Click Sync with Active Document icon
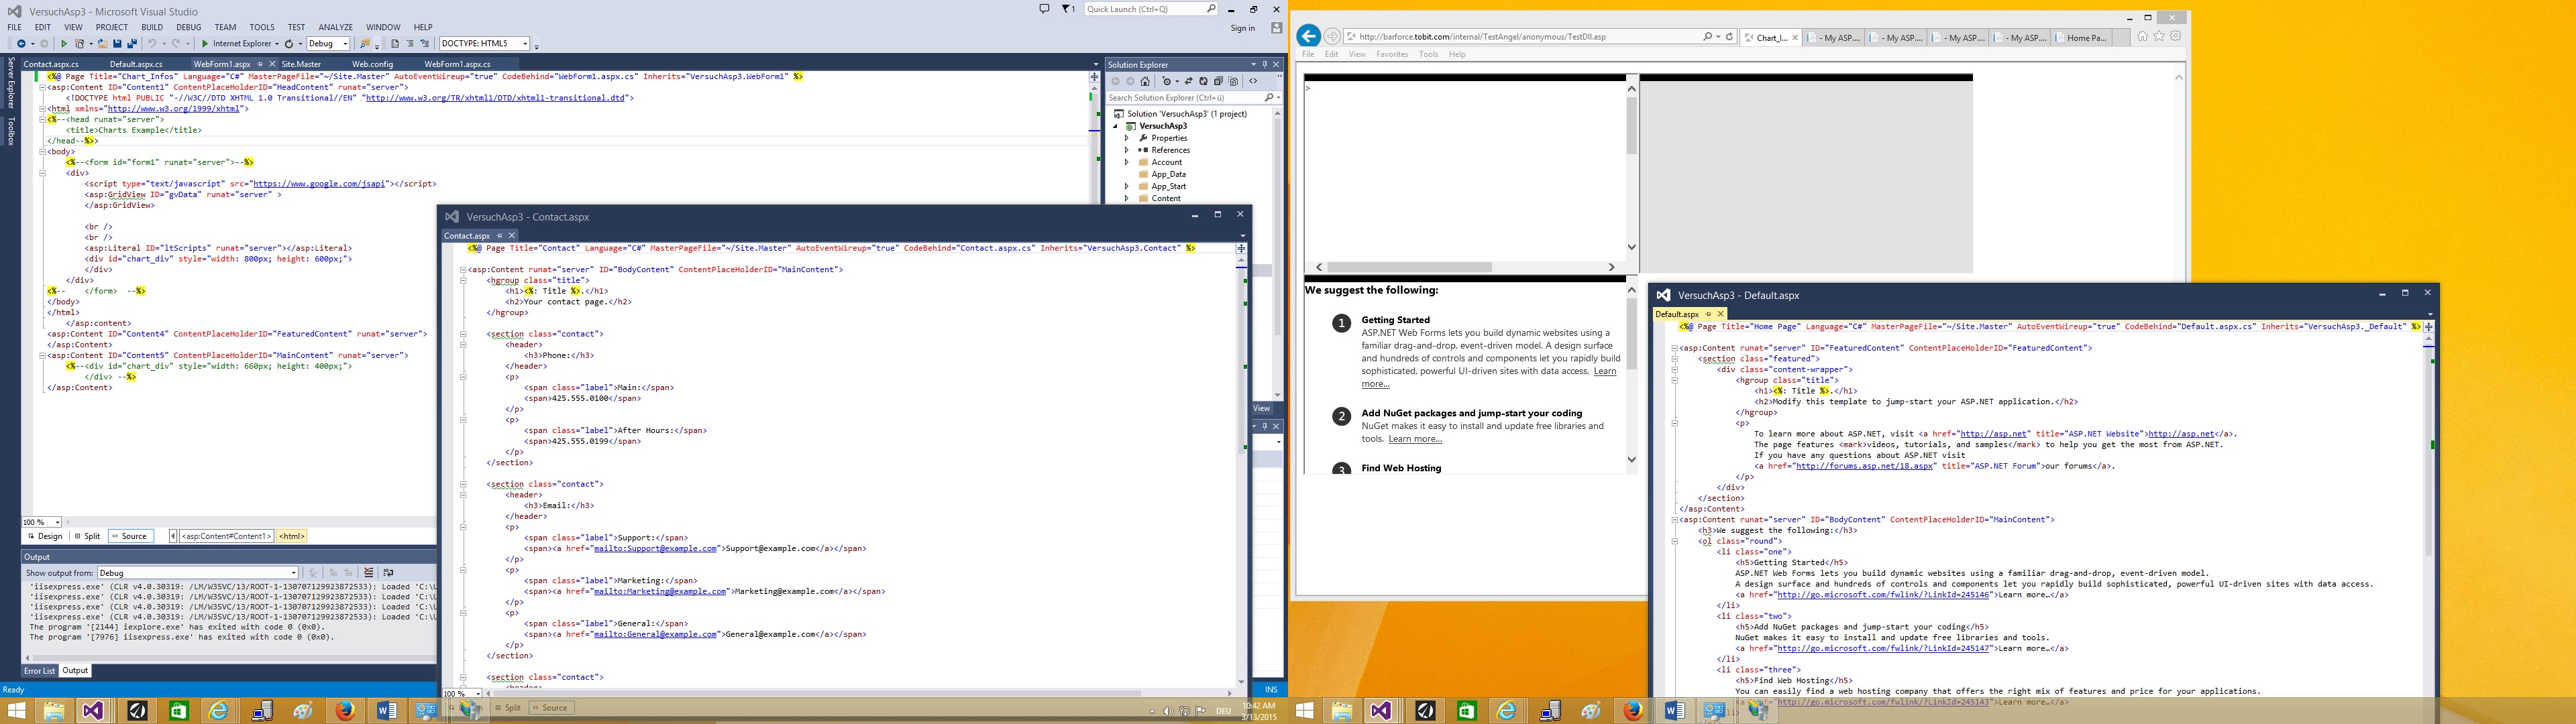2576x724 pixels. pos(1189,81)
